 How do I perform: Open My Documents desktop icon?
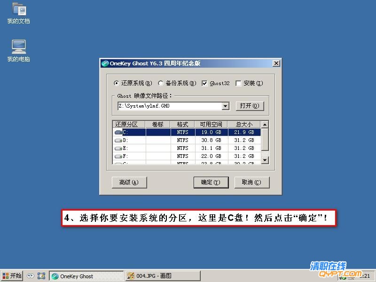pyautogui.click(x=19, y=14)
